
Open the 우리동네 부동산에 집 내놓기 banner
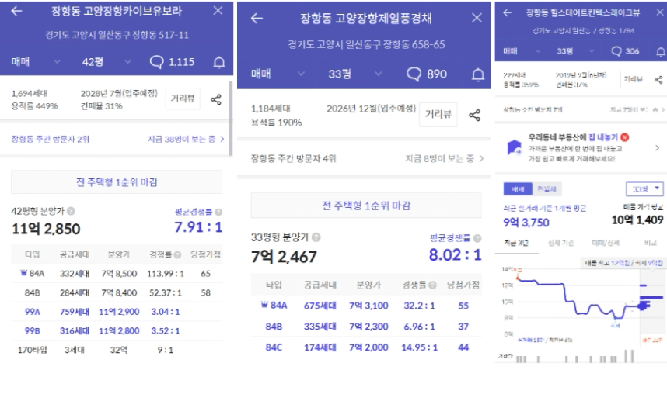pos(579,147)
